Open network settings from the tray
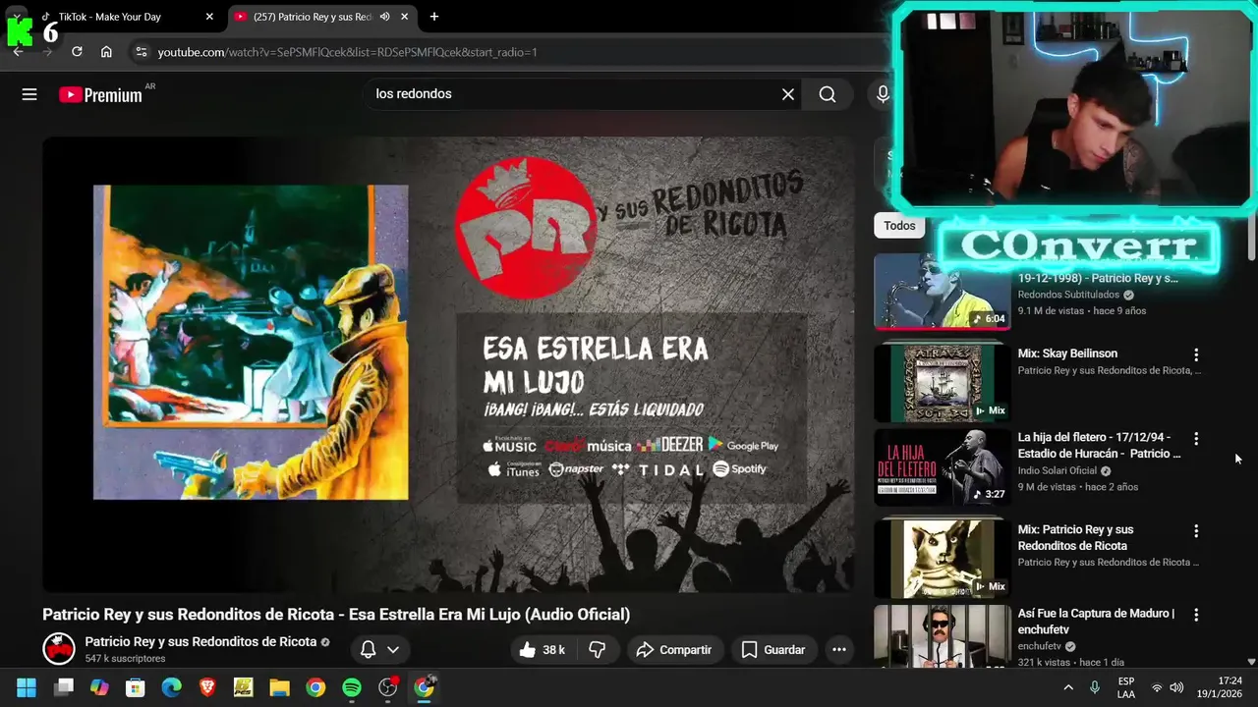 1157,688
